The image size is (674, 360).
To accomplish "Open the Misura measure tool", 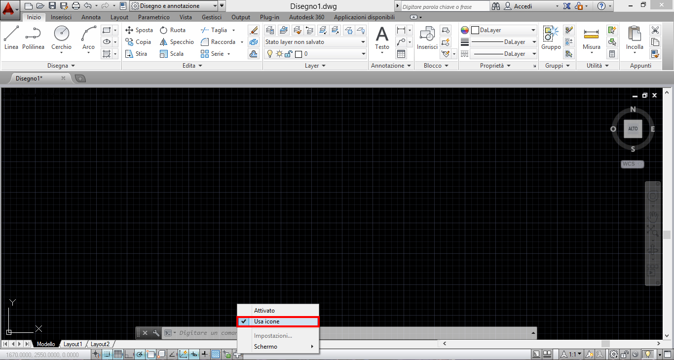I will 591,39.
